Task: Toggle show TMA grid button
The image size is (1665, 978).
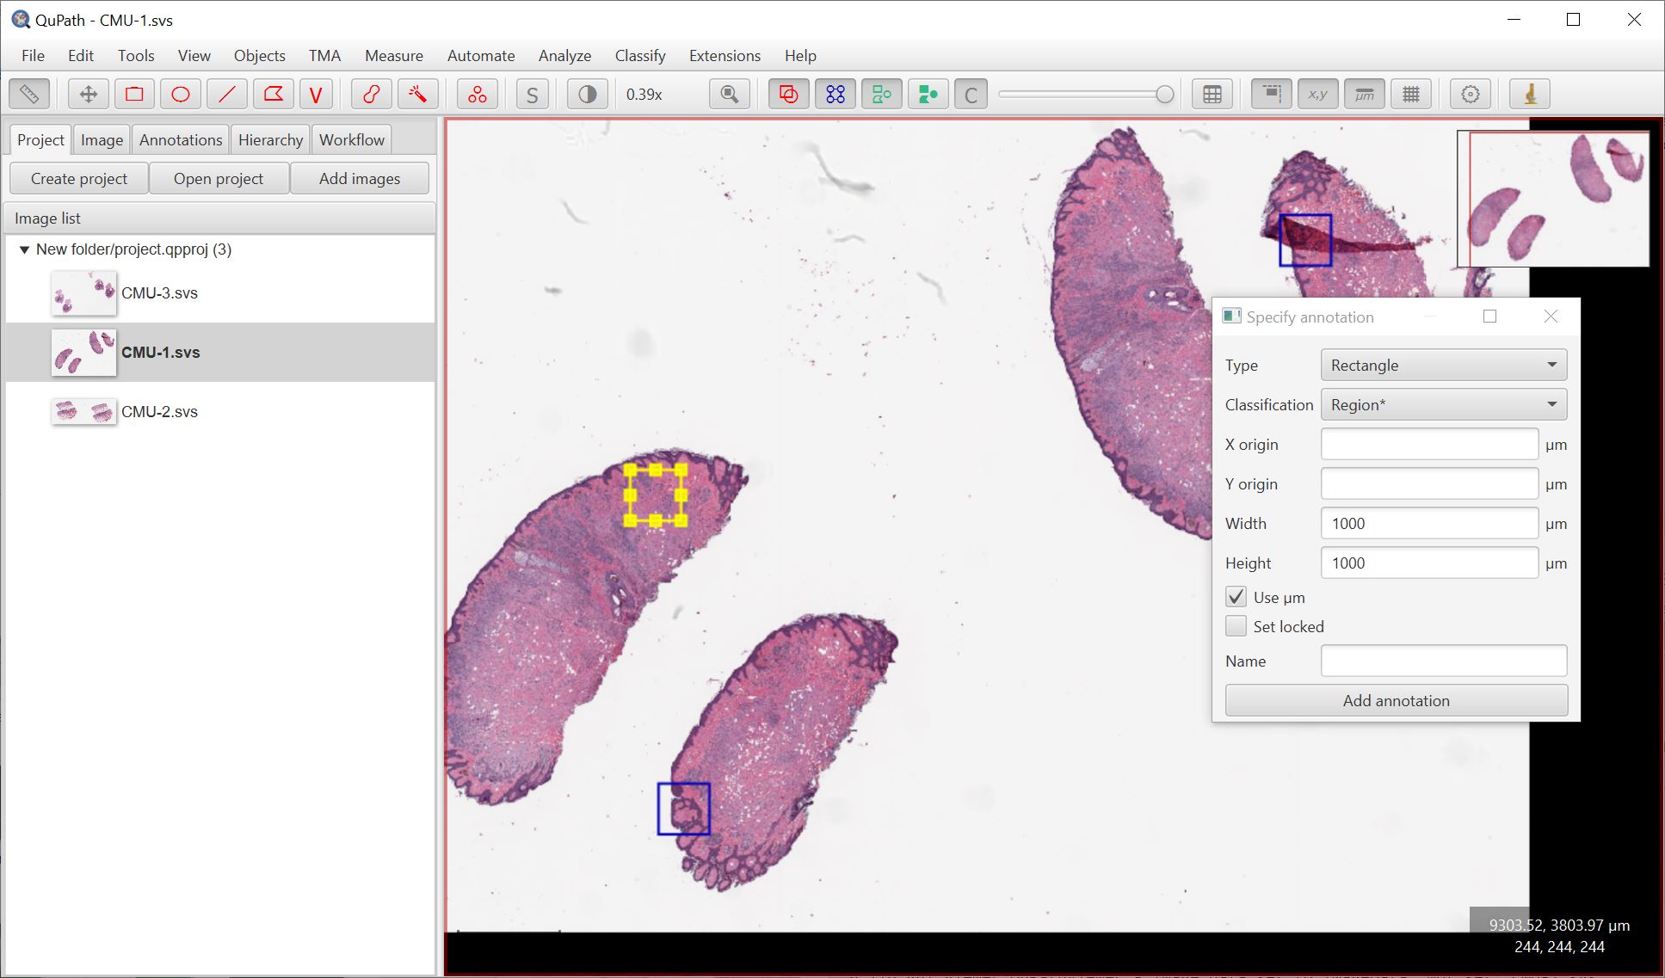Action: point(836,94)
